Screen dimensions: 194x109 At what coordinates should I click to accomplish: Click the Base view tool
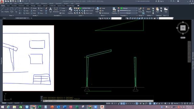pos(166,10)
